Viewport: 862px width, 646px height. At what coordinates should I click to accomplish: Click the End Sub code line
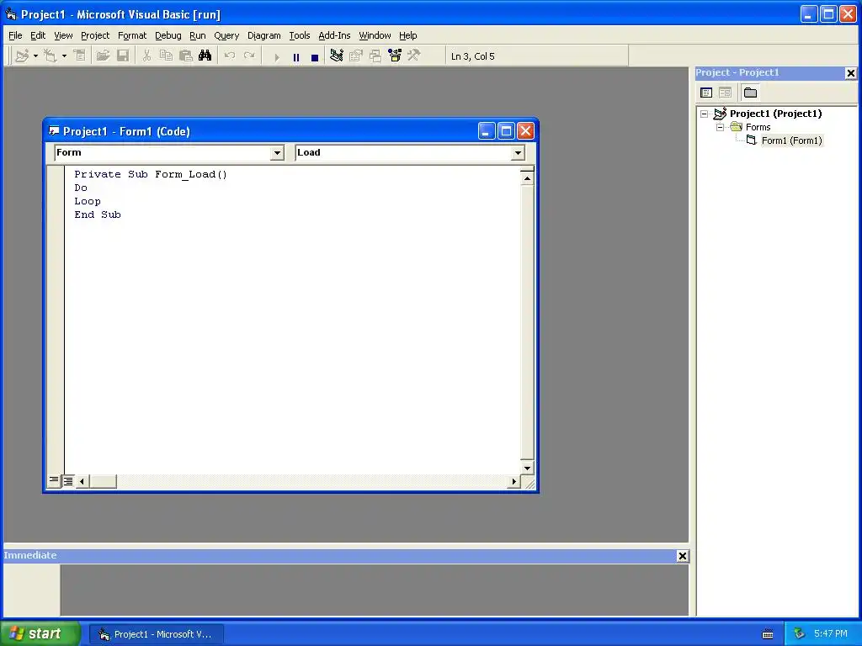click(98, 214)
